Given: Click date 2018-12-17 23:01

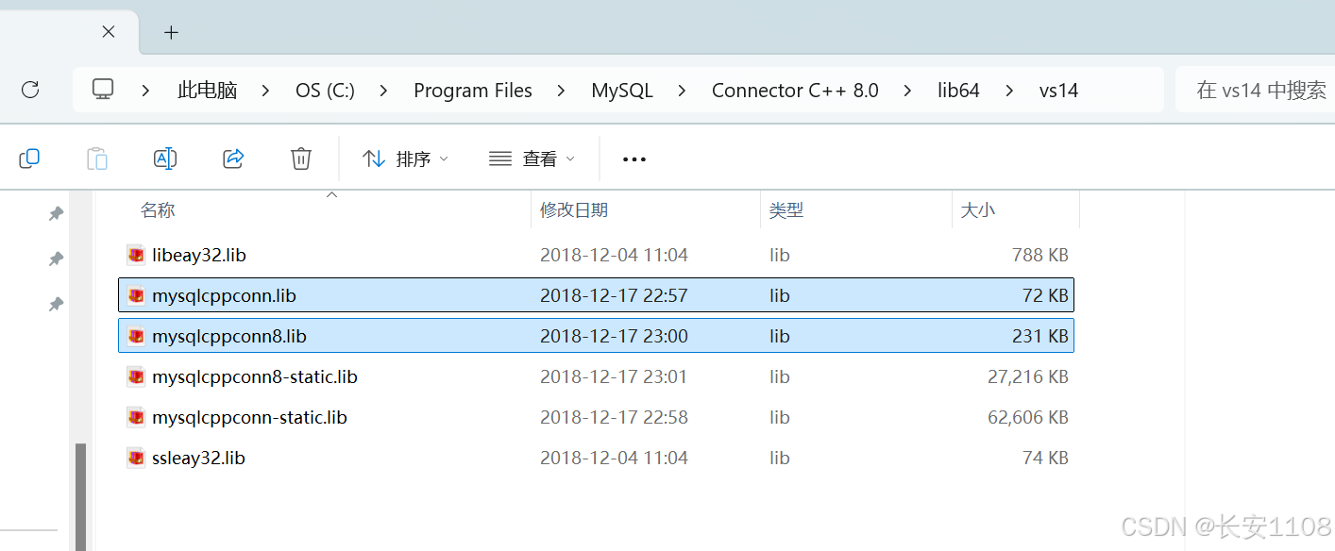Looking at the screenshot, I should (614, 376).
